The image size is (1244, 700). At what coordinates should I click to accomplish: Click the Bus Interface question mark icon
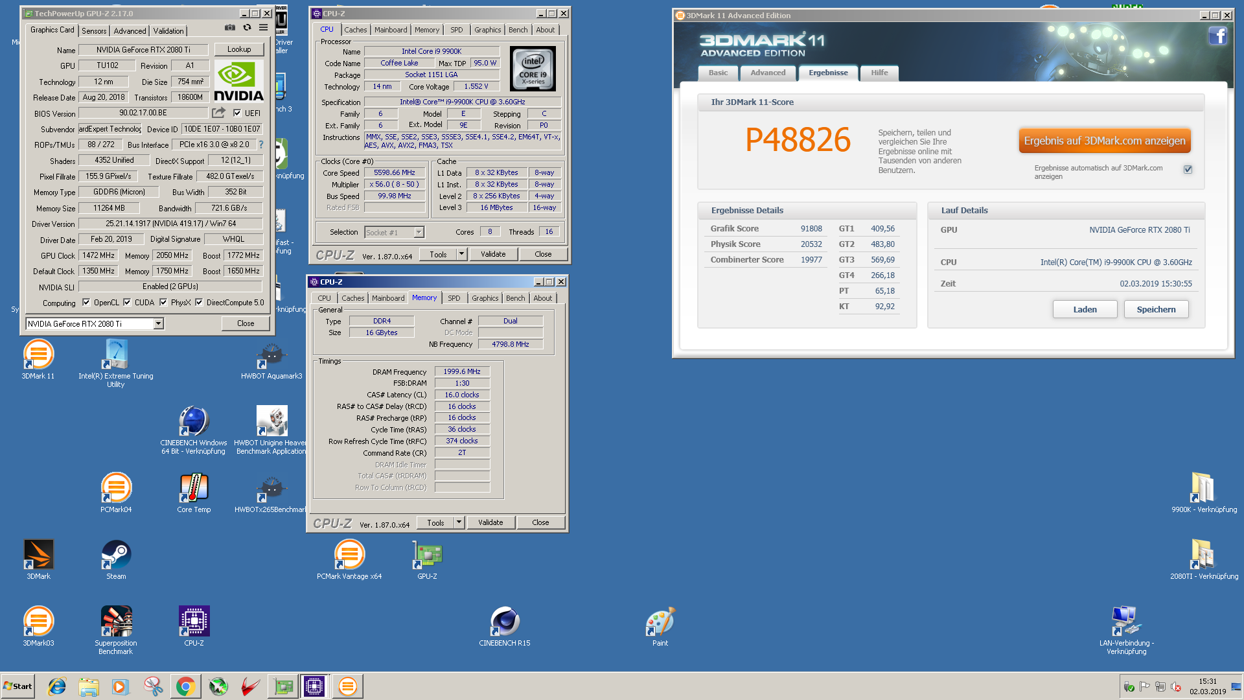261,145
